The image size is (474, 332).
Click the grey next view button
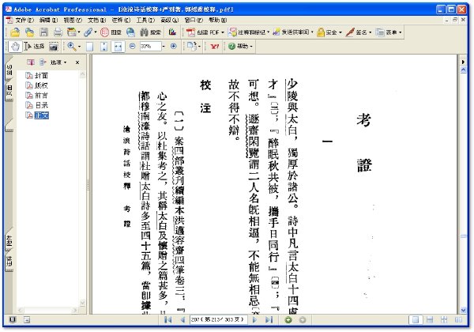click(303, 319)
